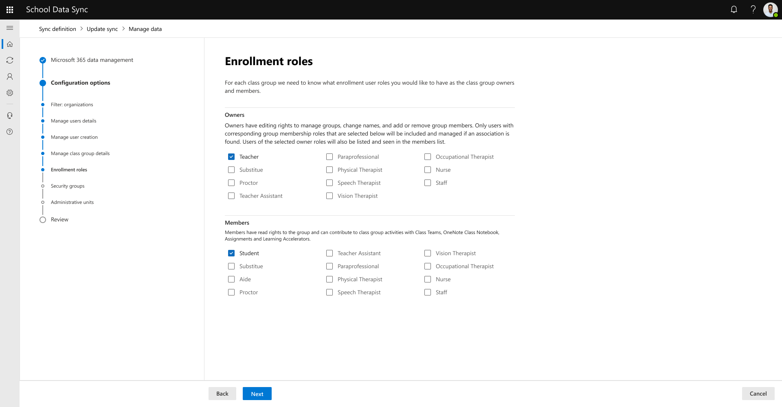Uncheck the Teacher owner checkbox
Viewport: 782px width, 407px height.
231,157
